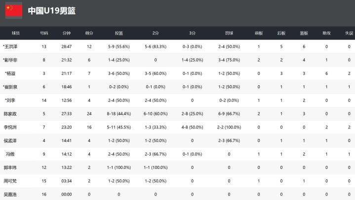Click the 罚球 column header
The image size is (355, 200).
point(229,33)
